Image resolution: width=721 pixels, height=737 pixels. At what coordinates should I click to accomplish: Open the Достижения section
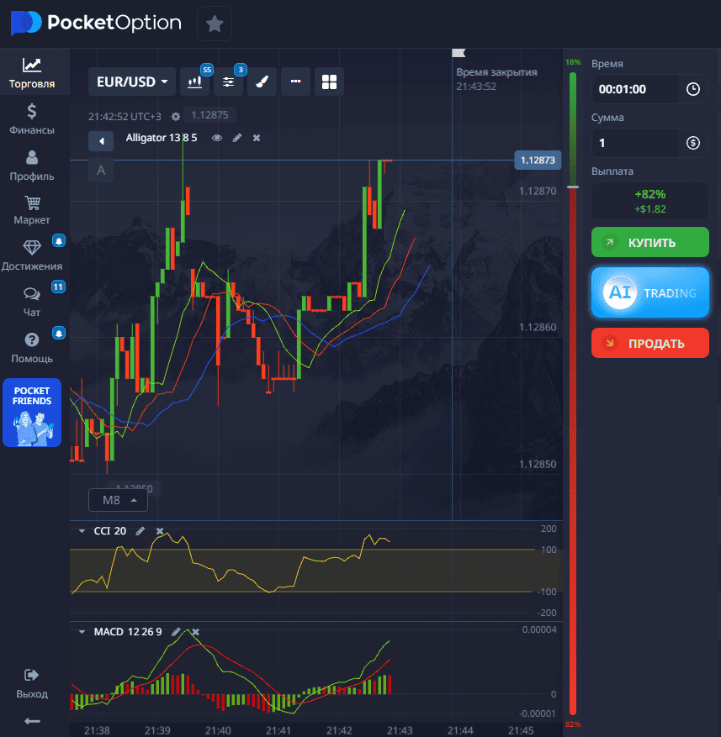coord(32,256)
